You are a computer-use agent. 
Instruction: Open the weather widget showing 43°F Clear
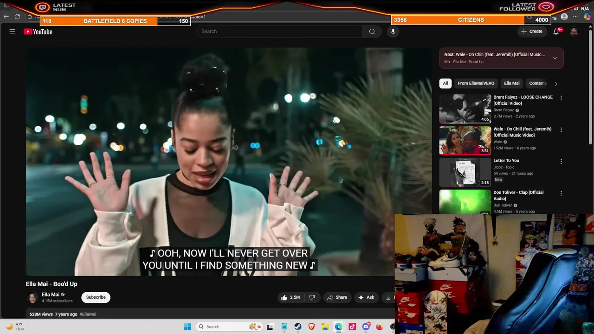click(x=15, y=327)
